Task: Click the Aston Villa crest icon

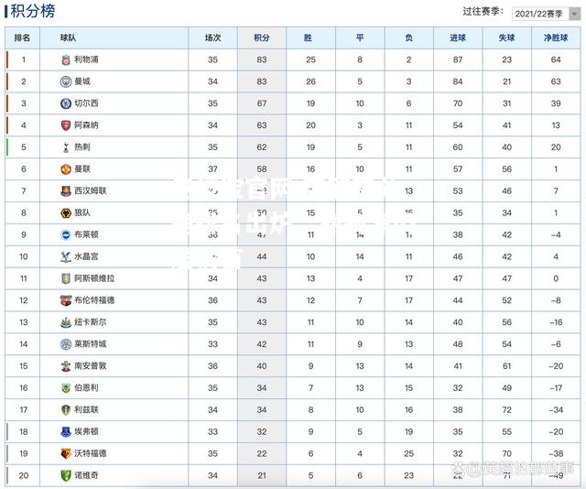Action: tap(66, 278)
